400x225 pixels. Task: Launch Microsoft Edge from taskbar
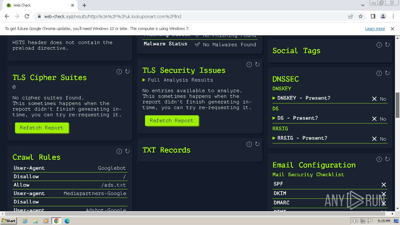[x=67, y=221]
